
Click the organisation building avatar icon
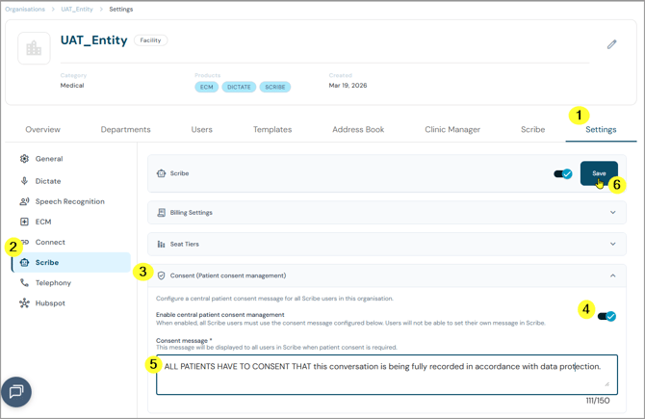34,48
